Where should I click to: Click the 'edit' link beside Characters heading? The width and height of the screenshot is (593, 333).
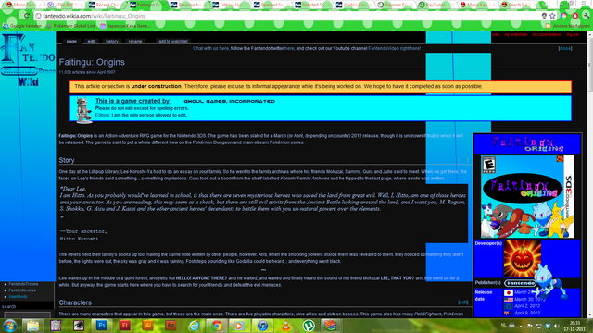tap(463, 302)
